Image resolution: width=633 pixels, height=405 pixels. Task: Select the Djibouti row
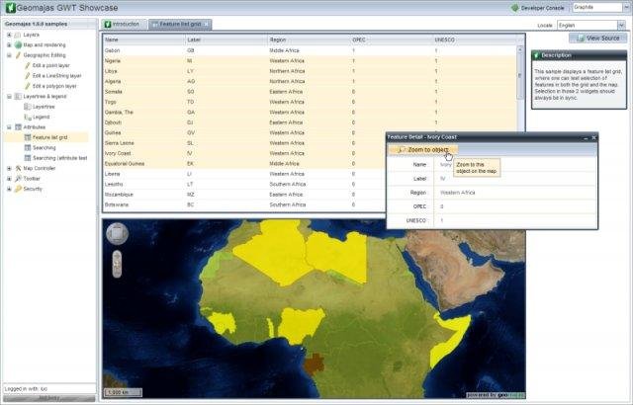click(x=310, y=122)
